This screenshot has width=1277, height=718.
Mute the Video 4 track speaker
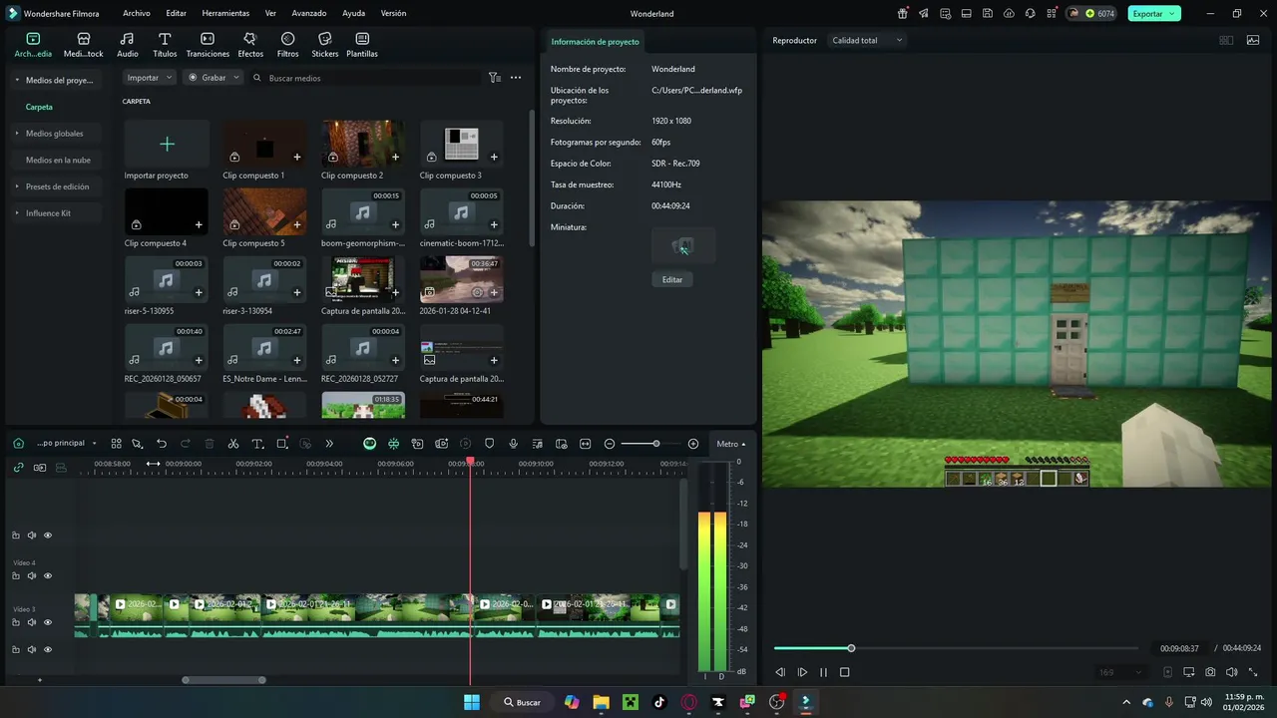coord(32,576)
